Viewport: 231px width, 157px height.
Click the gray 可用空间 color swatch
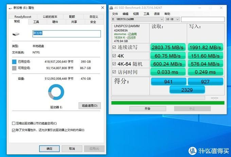14,68
